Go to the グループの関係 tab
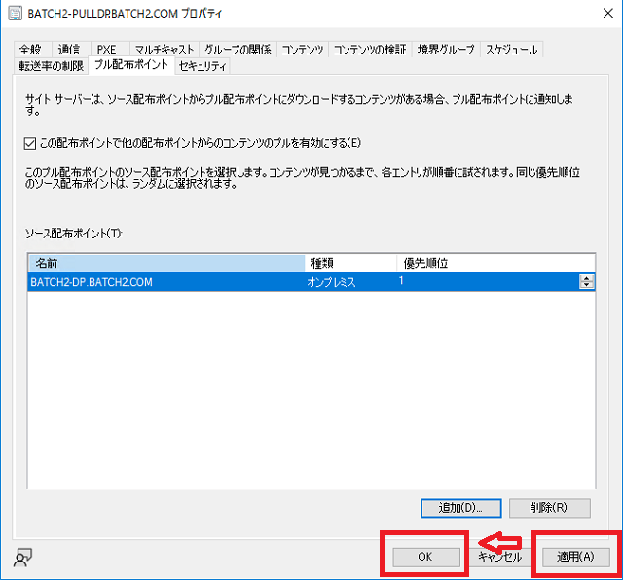Viewport: 623px width, 580px height. click(238, 50)
